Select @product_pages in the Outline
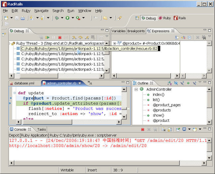 [167, 105]
